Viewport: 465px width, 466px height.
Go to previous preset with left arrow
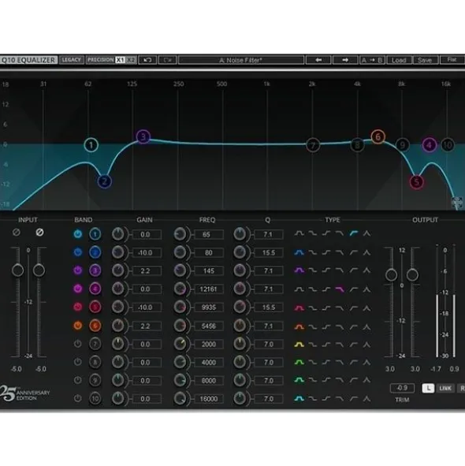coord(318,60)
